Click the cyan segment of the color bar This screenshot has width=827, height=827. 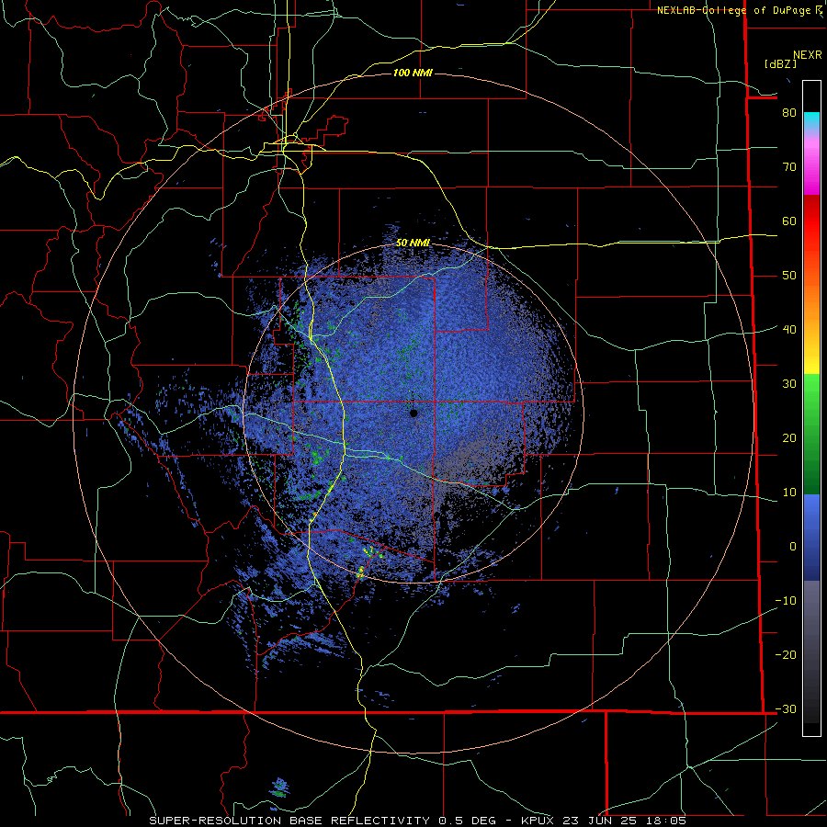(811, 120)
